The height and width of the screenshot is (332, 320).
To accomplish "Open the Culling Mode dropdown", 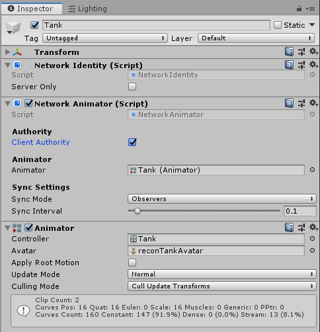I will point(222,286).
